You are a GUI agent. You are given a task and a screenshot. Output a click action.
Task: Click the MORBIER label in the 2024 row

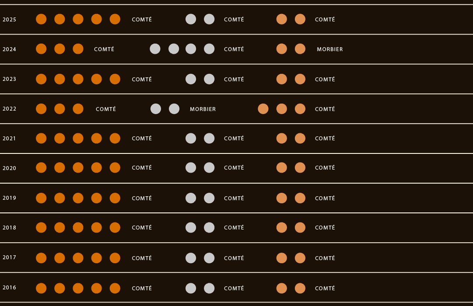pos(330,49)
